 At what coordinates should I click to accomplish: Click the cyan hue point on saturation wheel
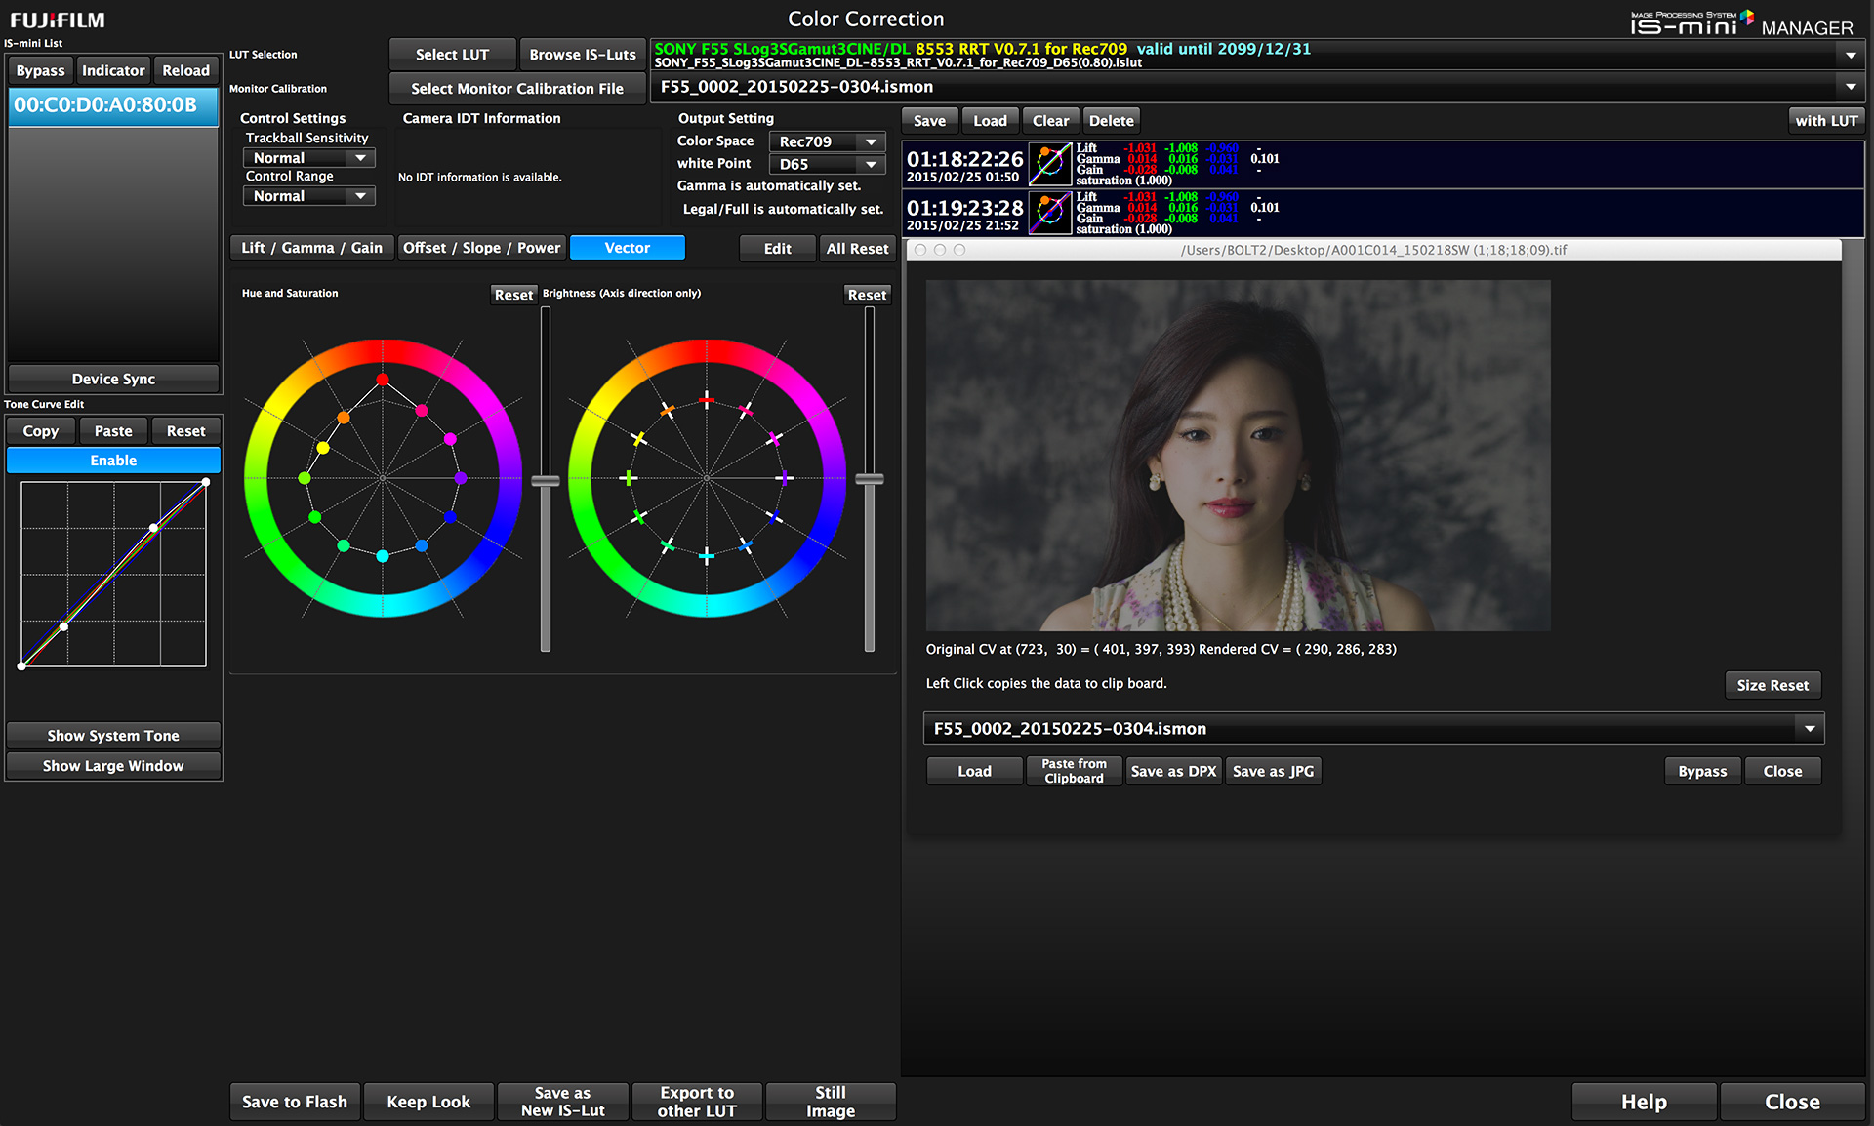point(383,556)
